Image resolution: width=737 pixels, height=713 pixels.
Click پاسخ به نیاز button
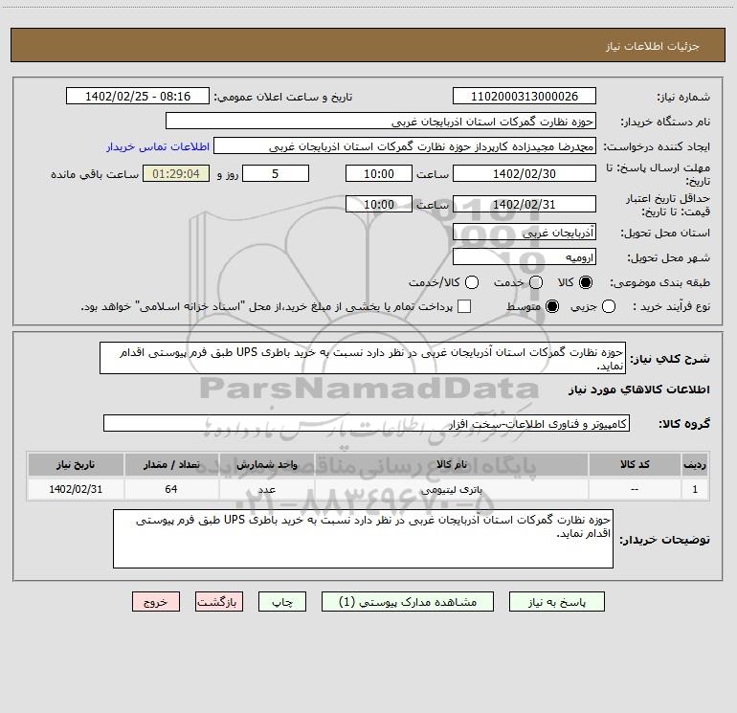pos(556,602)
